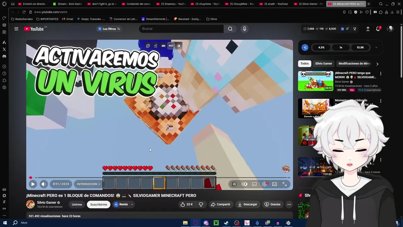Click the address bar URL
This screenshot has height=227, width=403.
pyautogui.click(x=51, y=12)
